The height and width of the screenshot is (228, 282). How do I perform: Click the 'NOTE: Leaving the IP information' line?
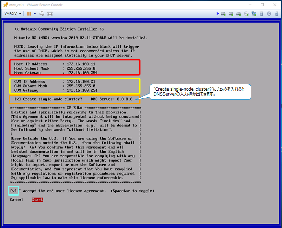77,47
